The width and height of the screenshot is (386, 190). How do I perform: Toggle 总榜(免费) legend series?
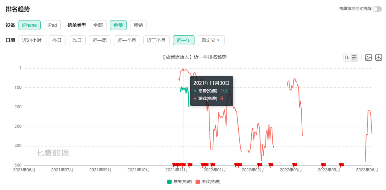point(180,182)
